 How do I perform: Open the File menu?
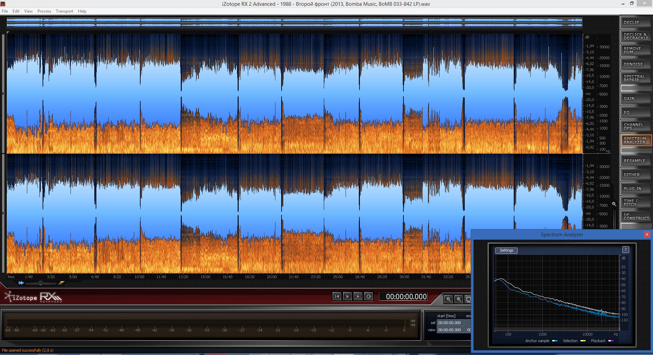pyautogui.click(x=5, y=11)
